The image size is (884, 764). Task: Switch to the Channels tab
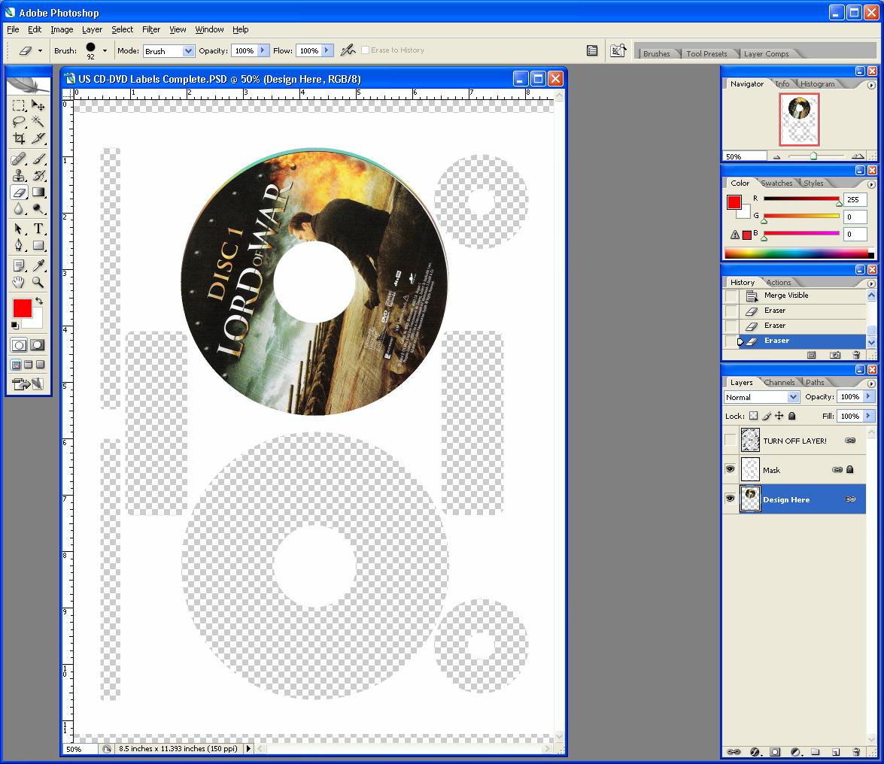point(779,382)
